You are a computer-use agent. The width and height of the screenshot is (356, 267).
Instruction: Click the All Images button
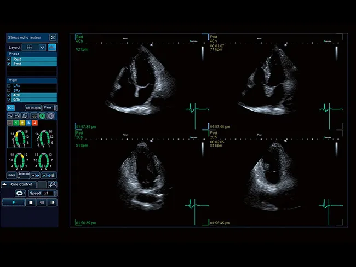click(x=33, y=108)
